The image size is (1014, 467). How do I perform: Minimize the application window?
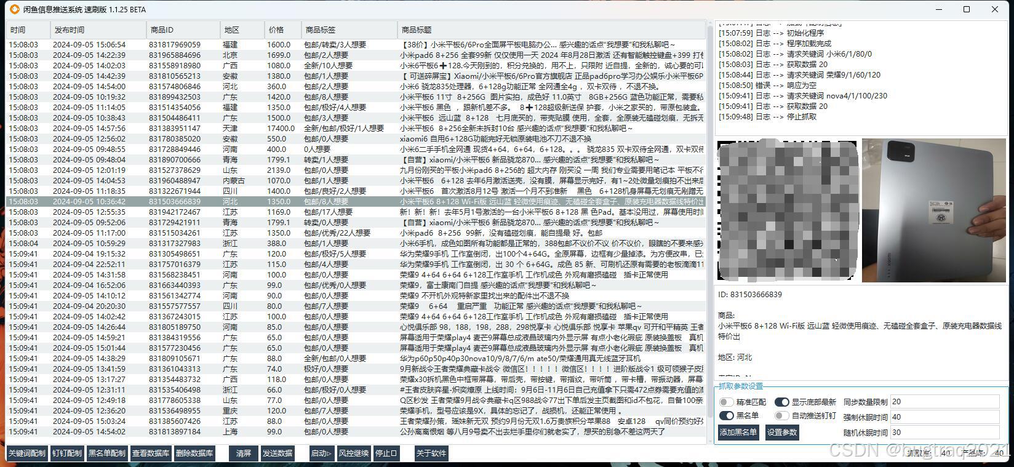click(939, 9)
